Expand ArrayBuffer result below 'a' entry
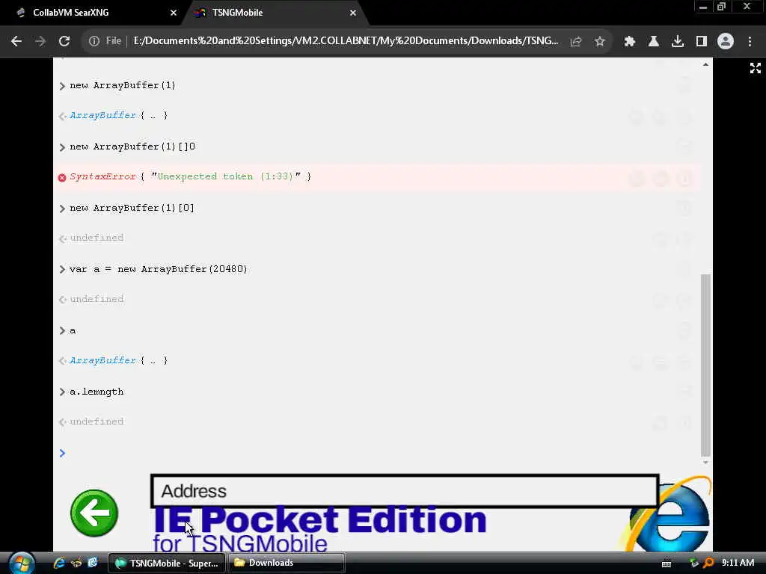 click(118, 361)
